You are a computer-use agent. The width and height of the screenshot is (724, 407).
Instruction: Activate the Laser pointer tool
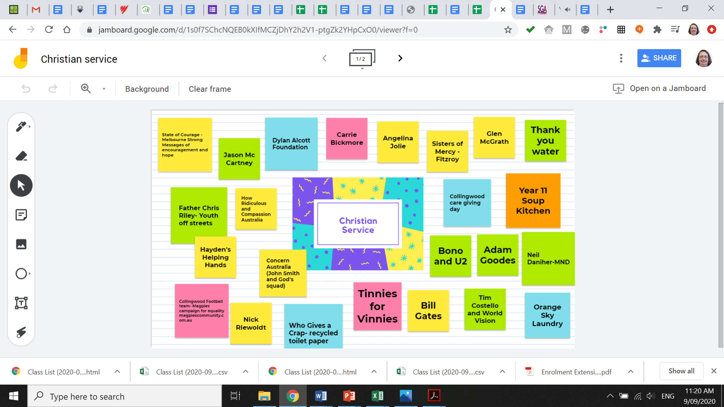(x=21, y=332)
